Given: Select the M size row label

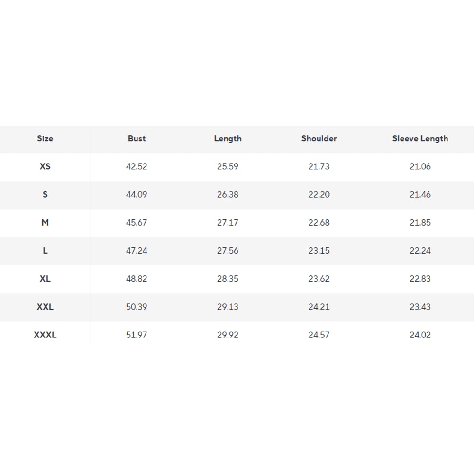Looking at the screenshot, I should (x=45, y=223).
